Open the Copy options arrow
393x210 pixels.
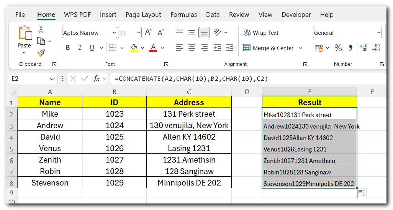50,41
